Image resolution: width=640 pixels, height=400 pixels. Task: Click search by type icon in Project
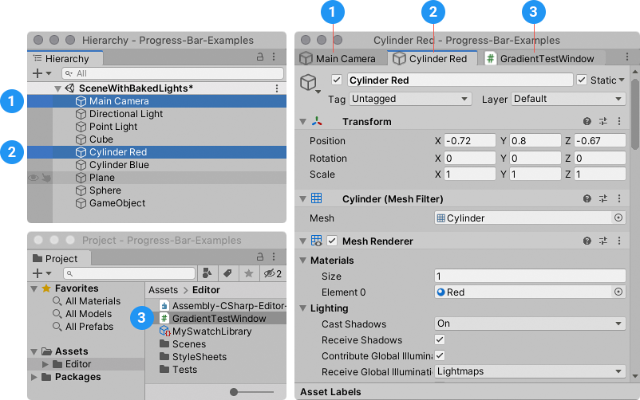pyautogui.click(x=207, y=273)
